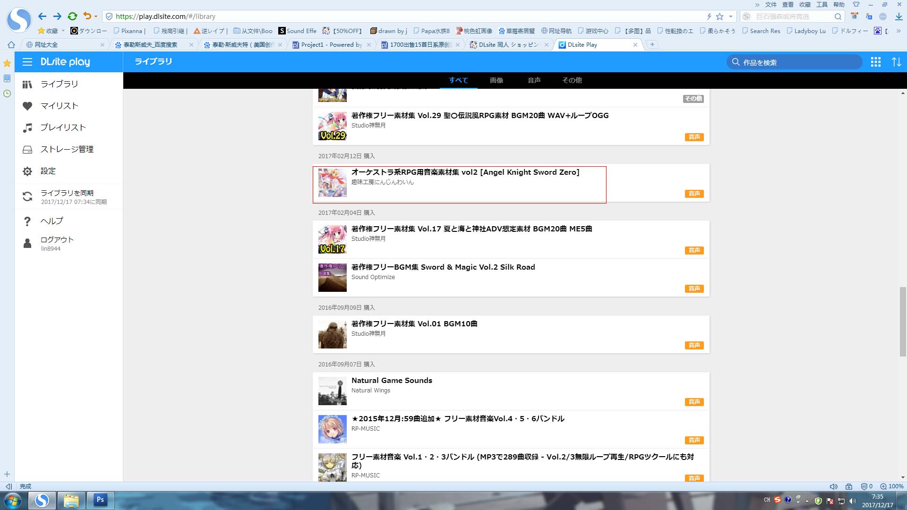Open ヘルプ help page
Screen dimensions: 907x510
tap(69, 221)
